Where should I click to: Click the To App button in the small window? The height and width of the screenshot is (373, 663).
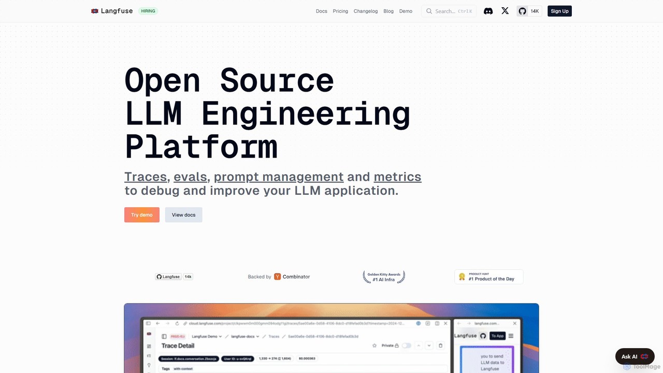[498, 336]
